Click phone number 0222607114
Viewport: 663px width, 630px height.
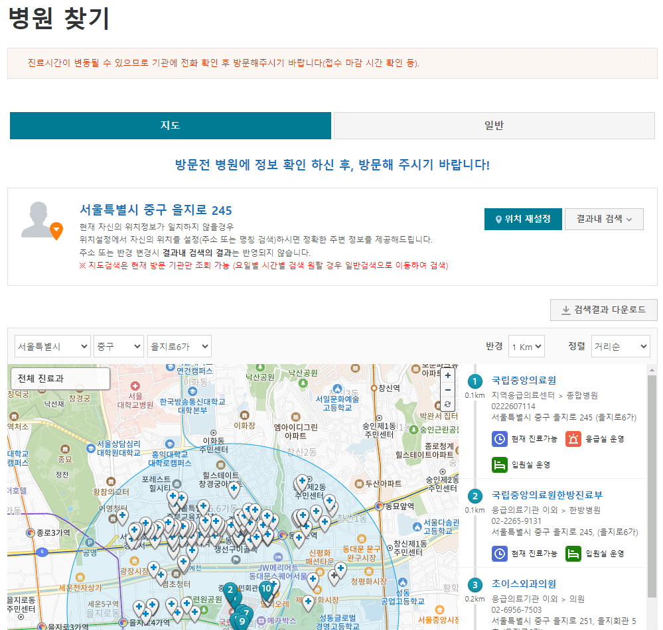click(x=513, y=407)
